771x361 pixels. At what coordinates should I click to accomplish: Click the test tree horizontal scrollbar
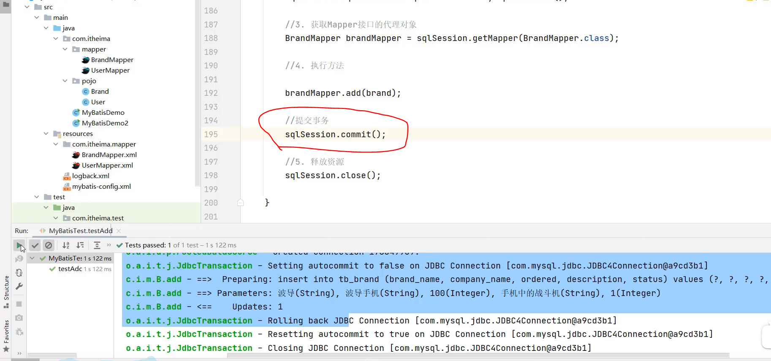52,356
